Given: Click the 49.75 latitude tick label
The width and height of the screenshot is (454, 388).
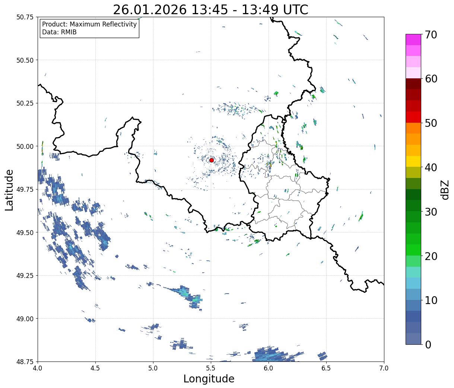Looking at the screenshot, I should 25,190.
